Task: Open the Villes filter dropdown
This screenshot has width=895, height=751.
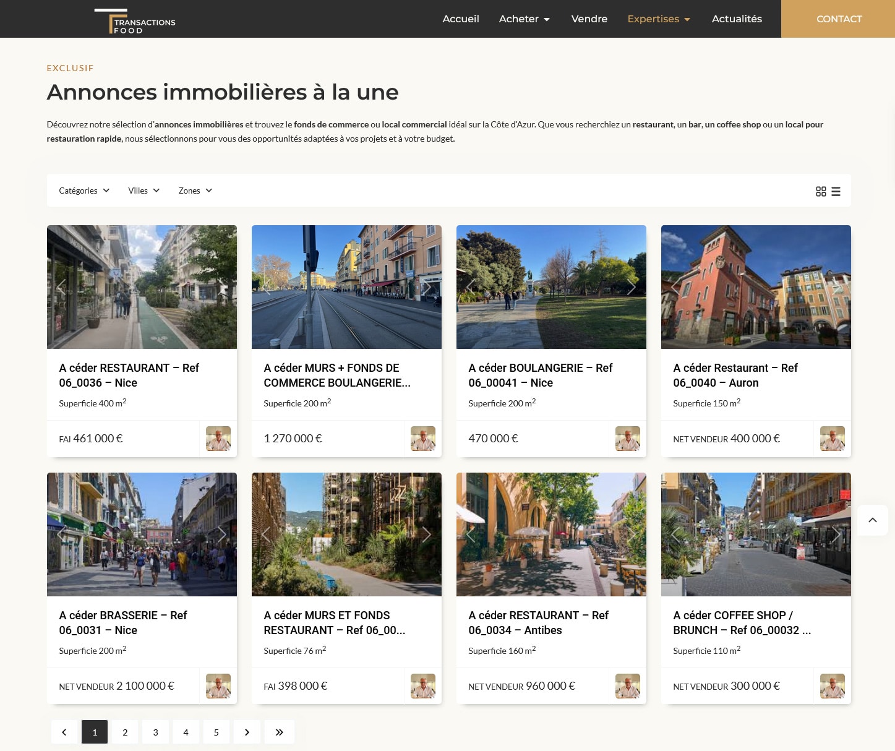Action: click(143, 191)
